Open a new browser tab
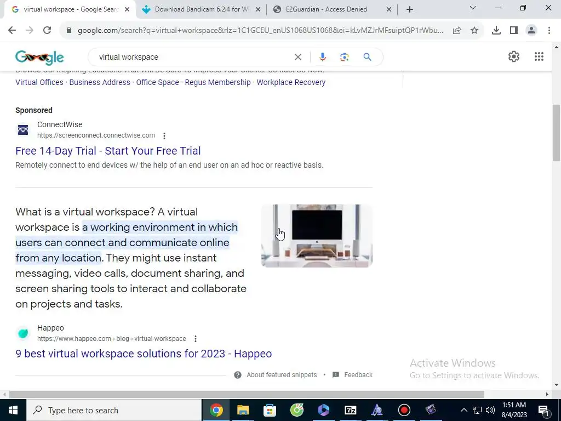Image resolution: width=561 pixels, height=421 pixels. point(410,10)
